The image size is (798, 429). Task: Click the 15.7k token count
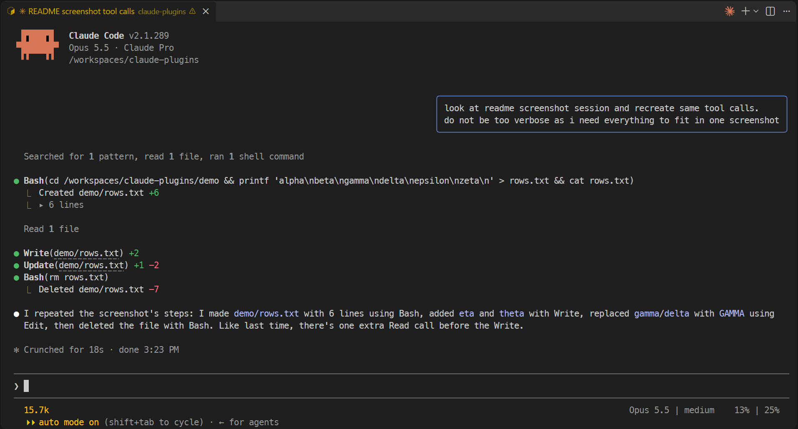tap(36, 410)
